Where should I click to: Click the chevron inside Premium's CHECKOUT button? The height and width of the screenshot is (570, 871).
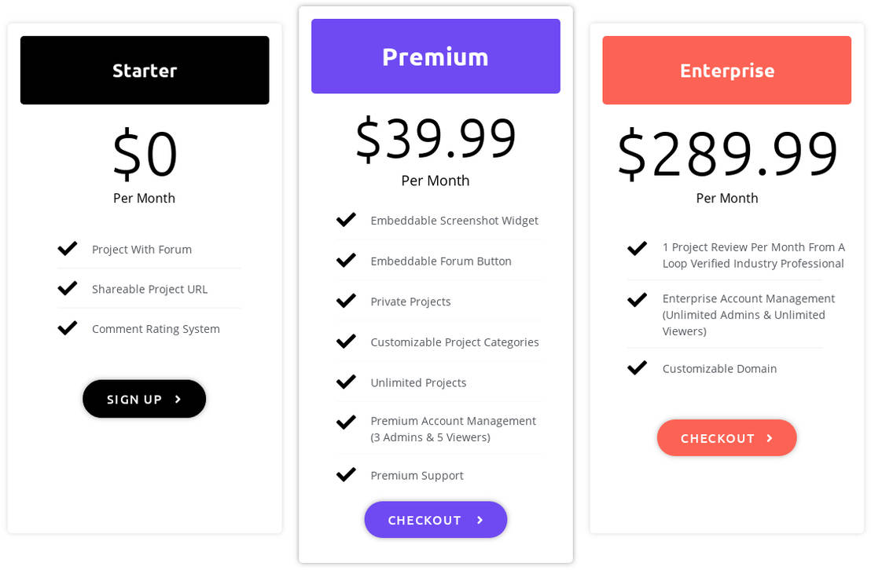tap(479, 520)
